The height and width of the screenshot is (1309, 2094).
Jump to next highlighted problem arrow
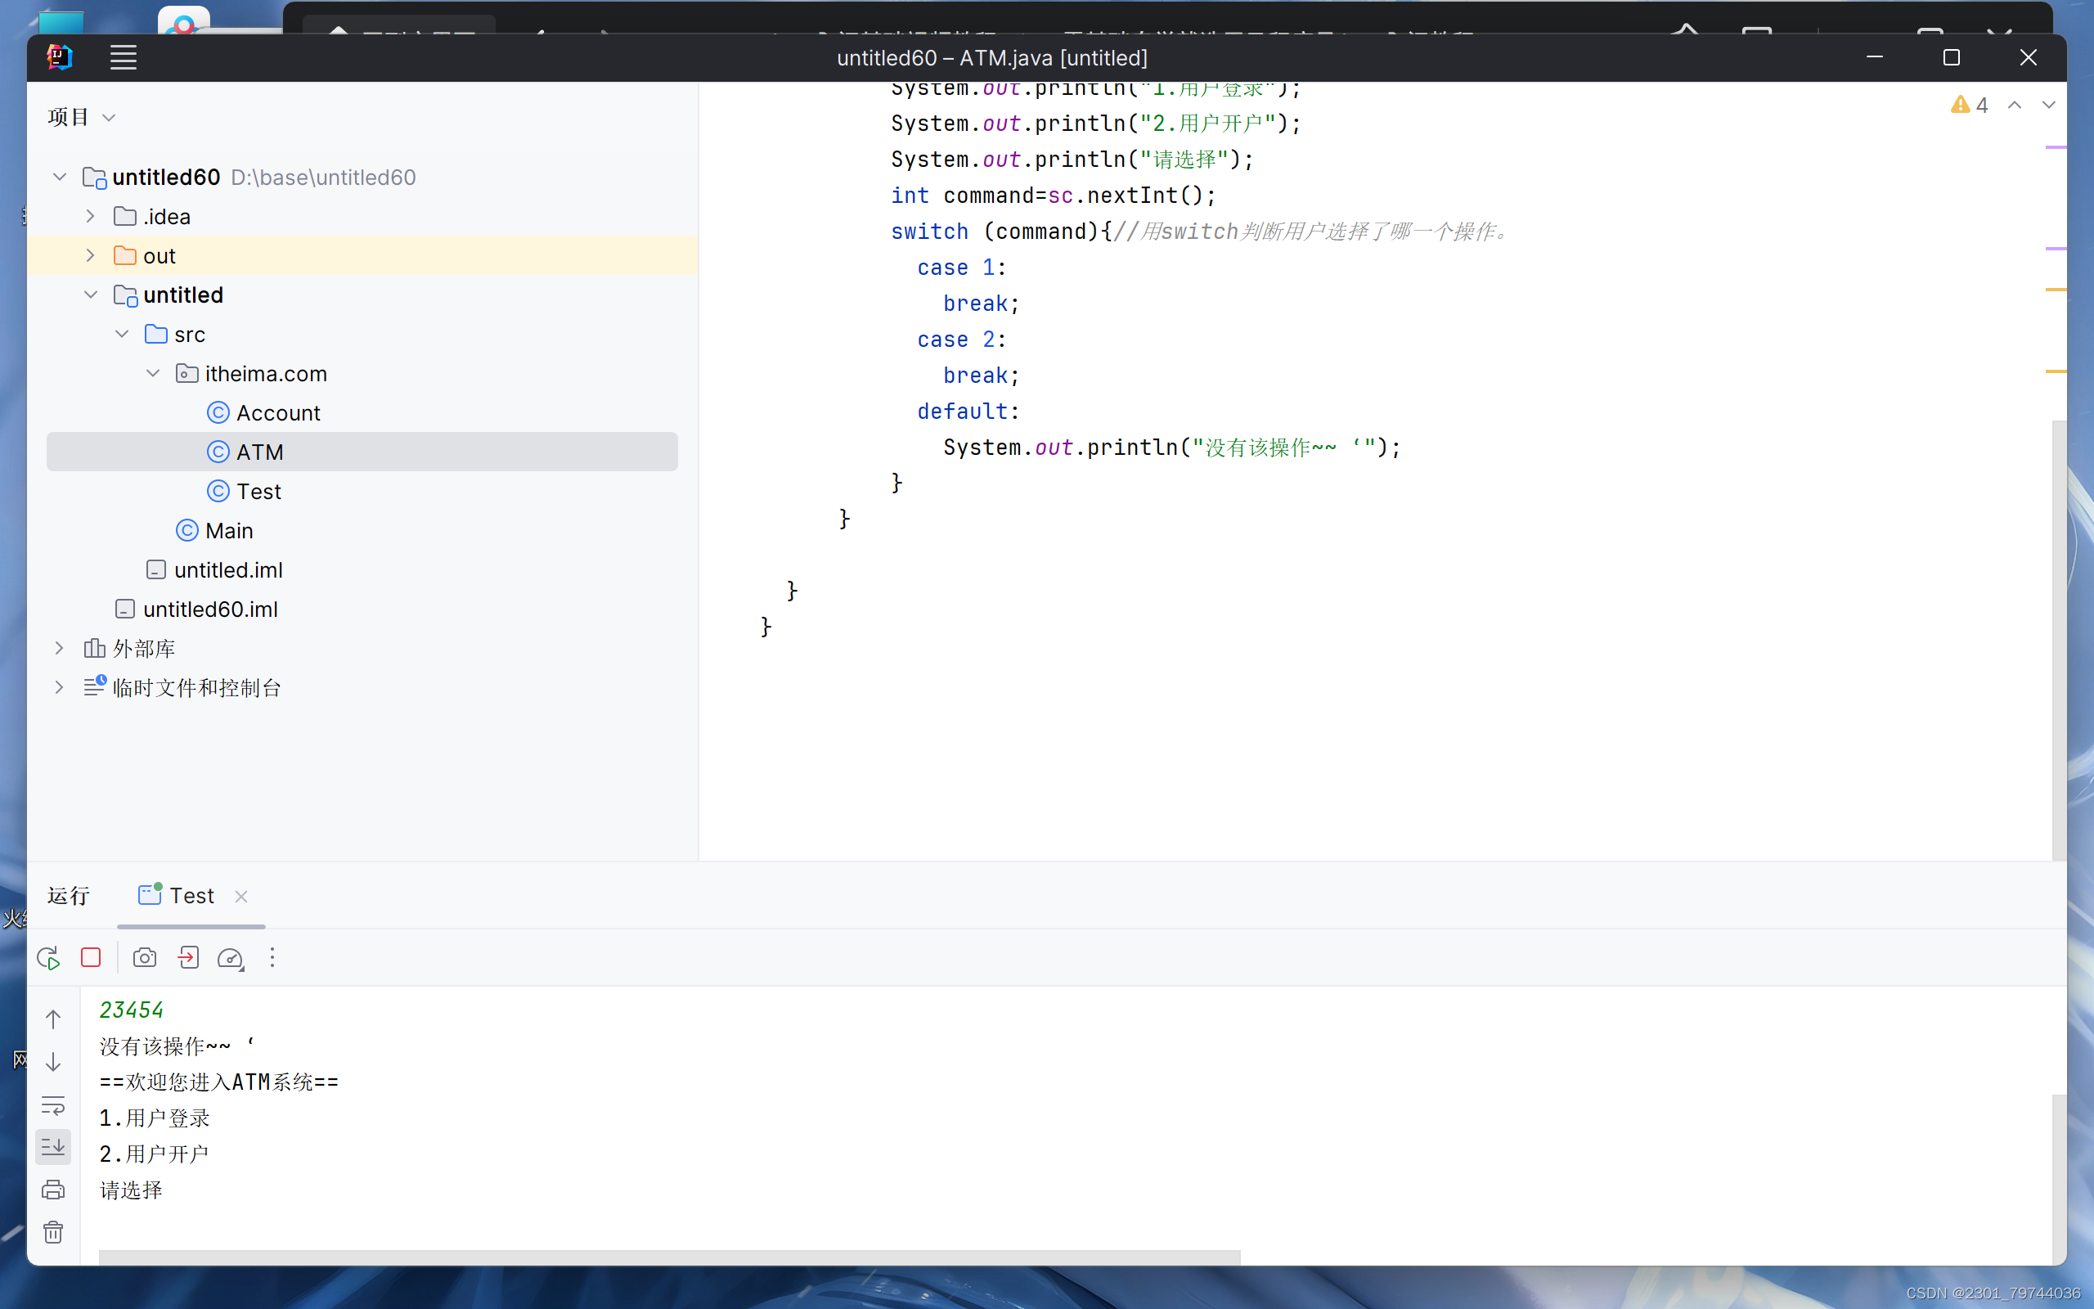point(2048,105)
